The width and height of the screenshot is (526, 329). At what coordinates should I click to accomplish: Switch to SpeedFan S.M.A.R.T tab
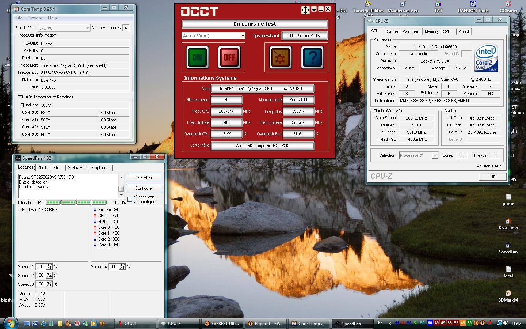coord(77,168)
